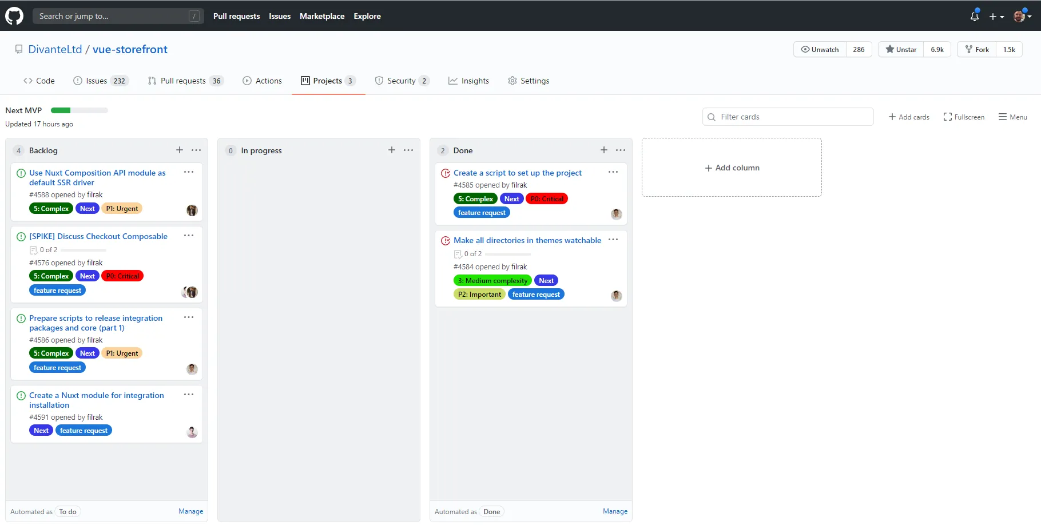
Task: Open the Issues tab
Action: click(101, 81)
